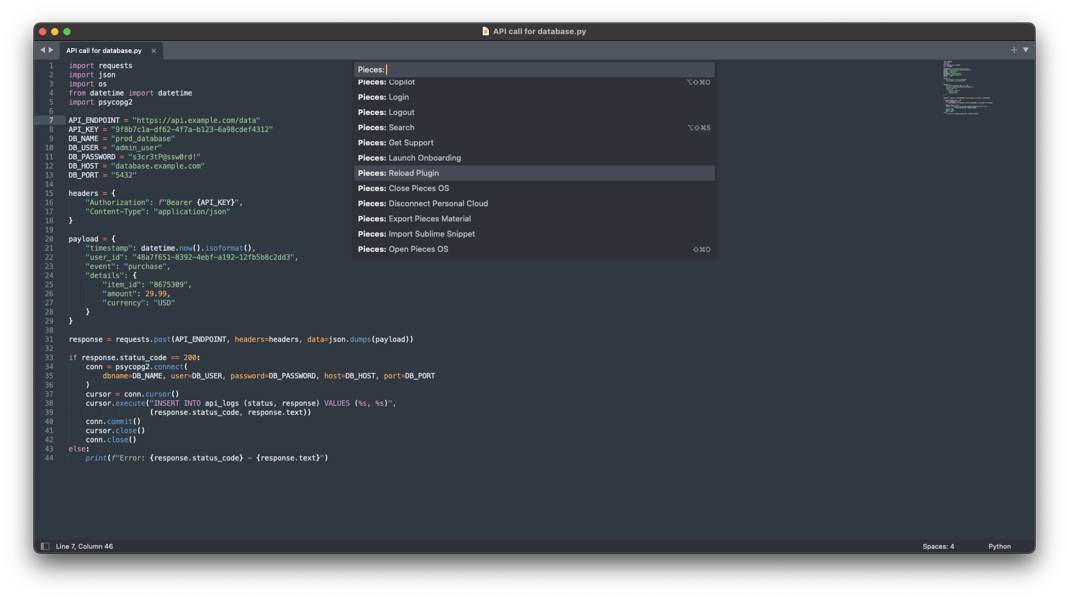Open the Python syntax selector

pos(1000,546)
